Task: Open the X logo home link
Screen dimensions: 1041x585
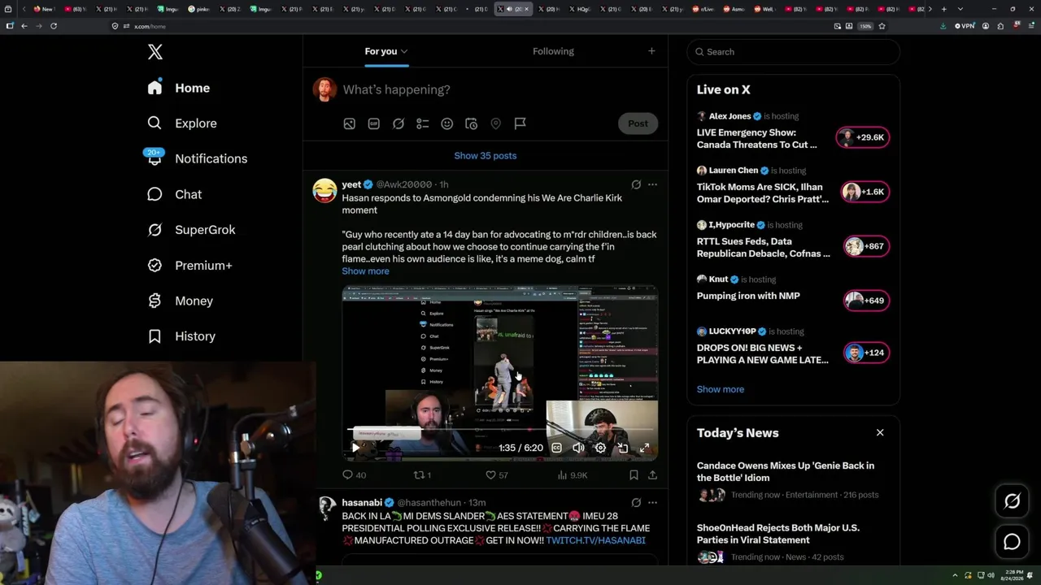Action: 155,52
